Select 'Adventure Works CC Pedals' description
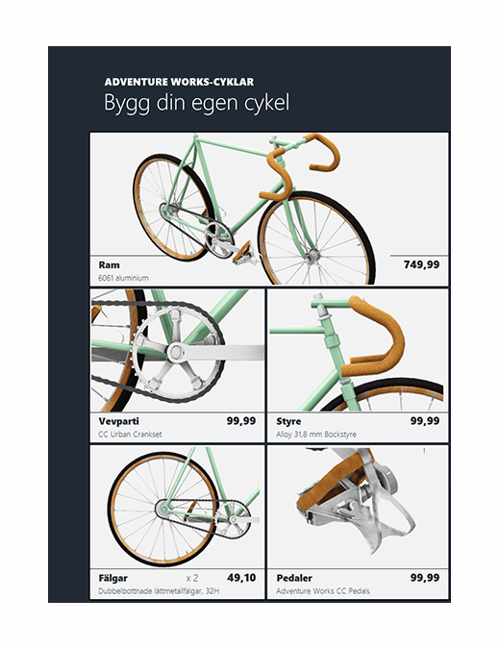The height and width of the screenshot is (649, 500). [323, 591]
